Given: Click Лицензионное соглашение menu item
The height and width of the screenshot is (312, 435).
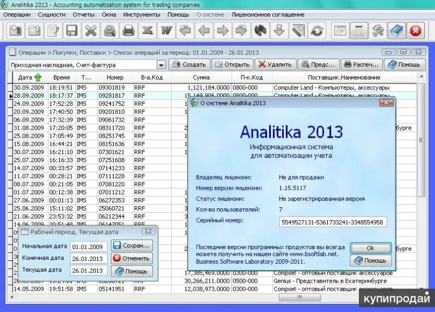Looking at the screenshot, I should pyautogui.click(x=268, y=15).
